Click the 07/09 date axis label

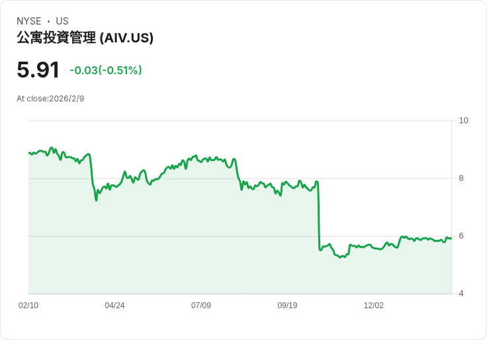pyautogui.click(x=201, y=306)
